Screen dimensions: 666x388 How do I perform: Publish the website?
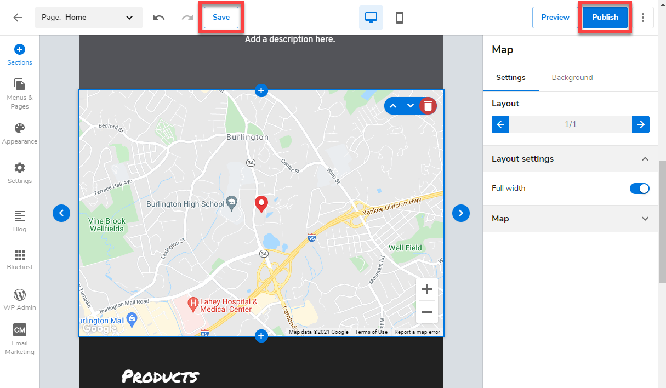[605, 17]
